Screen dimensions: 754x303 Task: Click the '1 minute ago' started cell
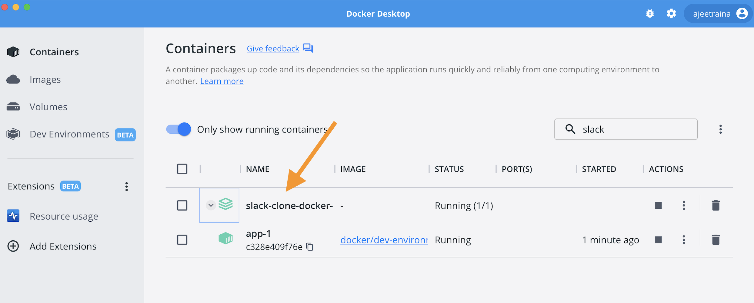[x=611, y=240]
